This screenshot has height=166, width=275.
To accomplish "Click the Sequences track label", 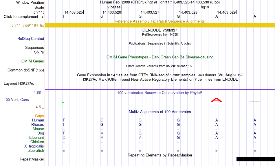I will point(34,47).
